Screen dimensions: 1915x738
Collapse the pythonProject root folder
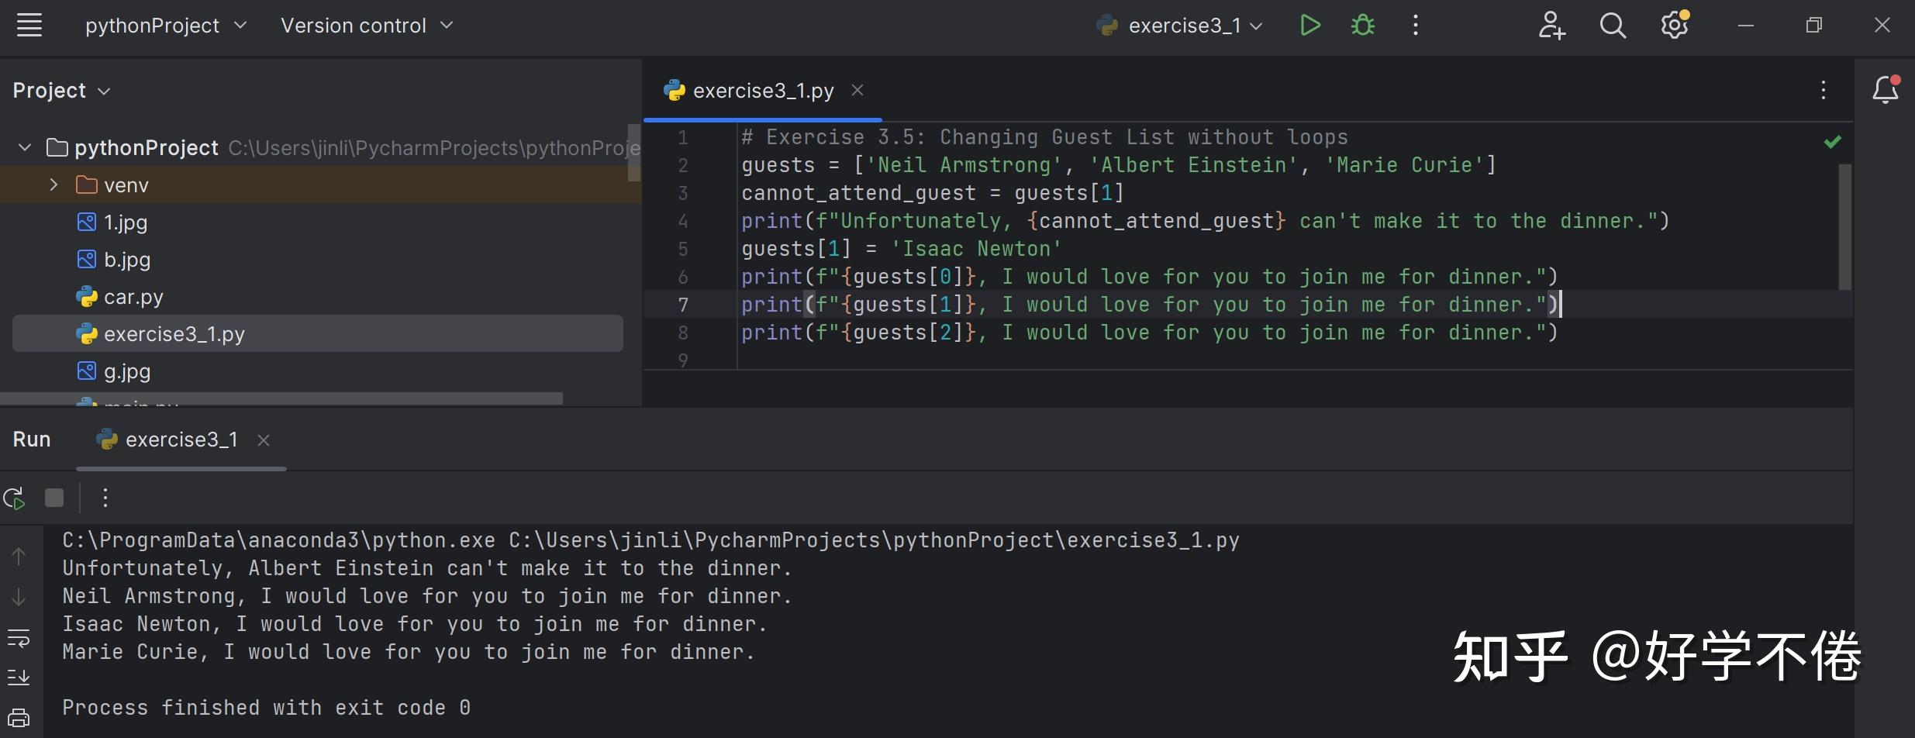(25, 147)
